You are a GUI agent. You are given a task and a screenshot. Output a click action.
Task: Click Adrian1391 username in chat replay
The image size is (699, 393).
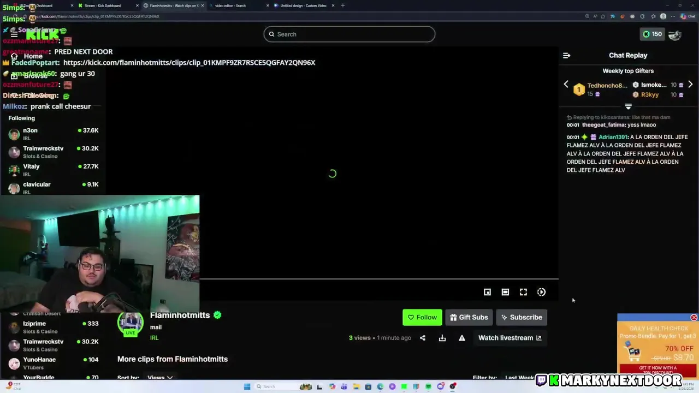[x=613, y=137]
